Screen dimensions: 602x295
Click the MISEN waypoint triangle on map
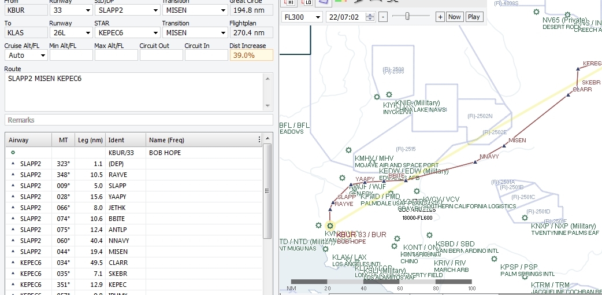[504, 146]
